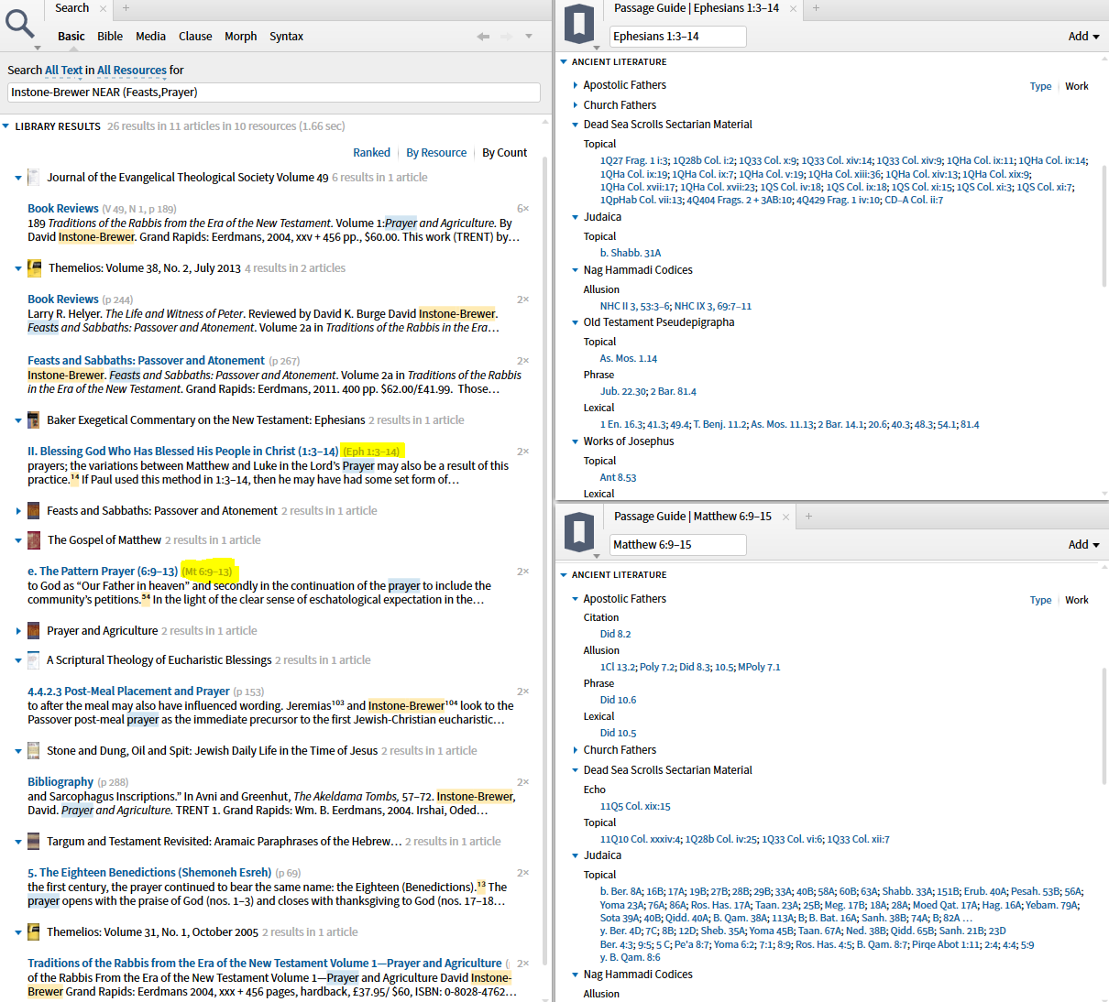Open the Add menu in the Matthew guide

1083,545
